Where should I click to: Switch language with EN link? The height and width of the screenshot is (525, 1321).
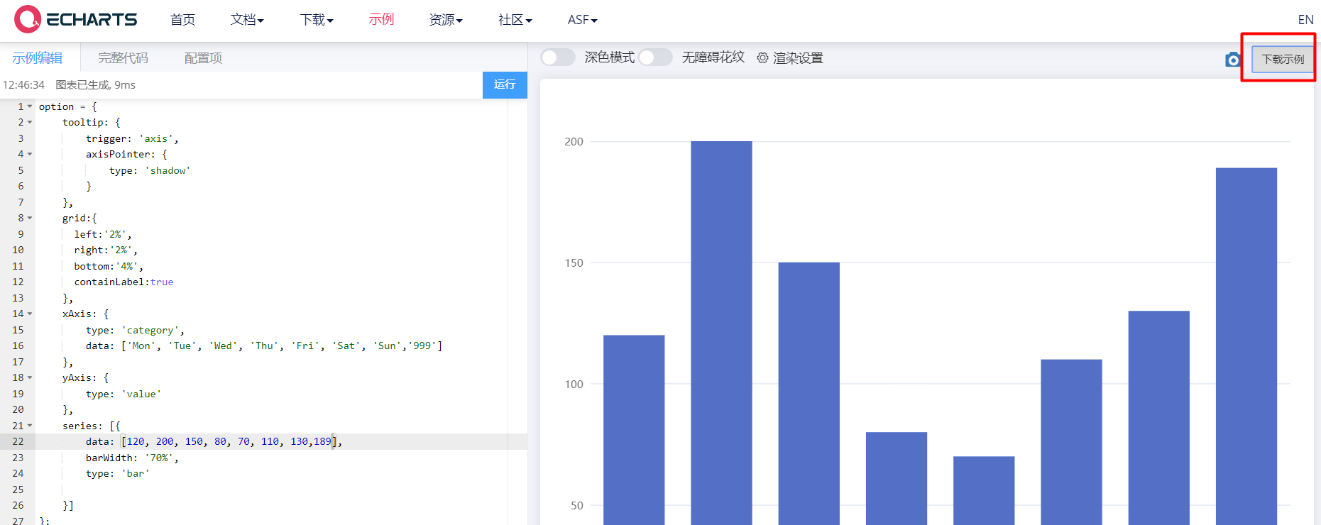tap(1305, 20)
